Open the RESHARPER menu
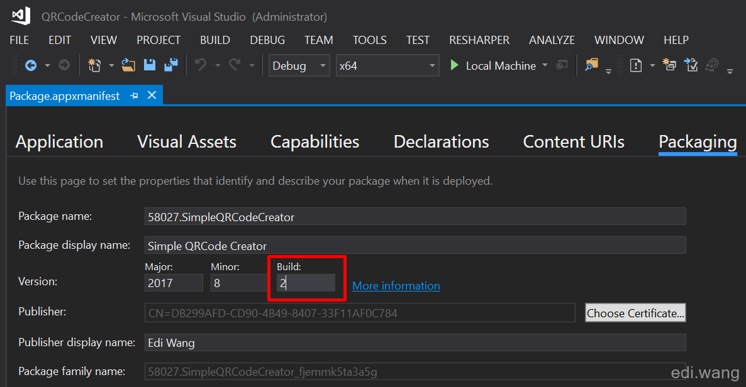 479,40
